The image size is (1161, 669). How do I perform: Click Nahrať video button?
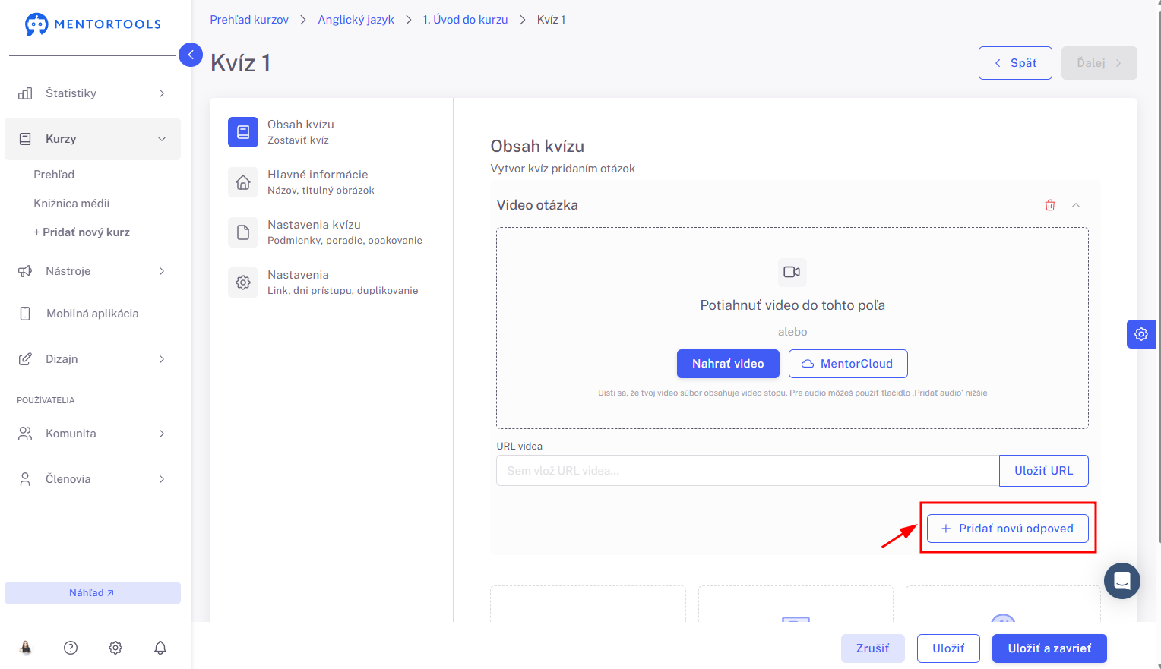click(728, 364)
